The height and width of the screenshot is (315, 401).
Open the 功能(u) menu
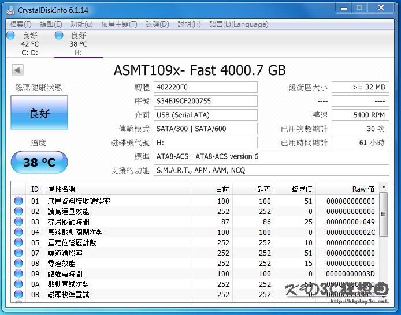81,24
